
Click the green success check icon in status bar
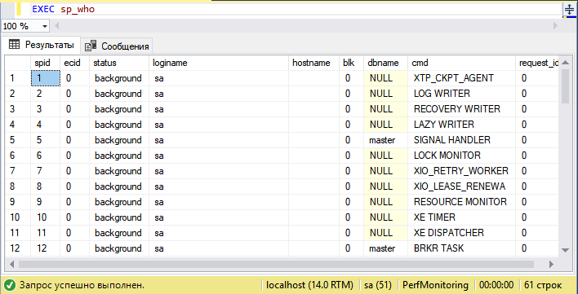click(11, 285)
